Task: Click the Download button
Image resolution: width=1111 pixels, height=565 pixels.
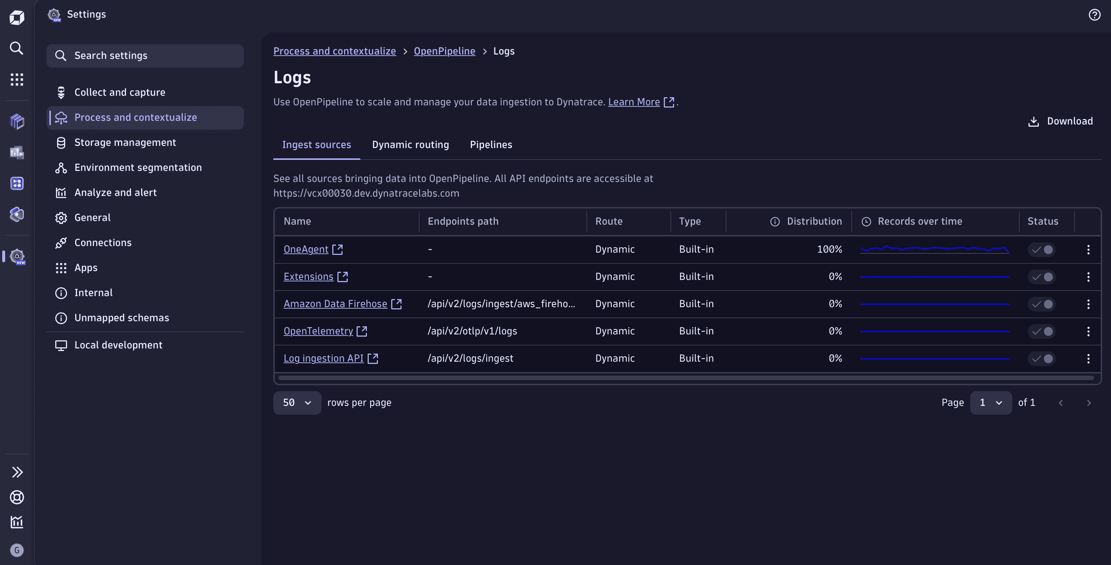Action: pos(1060,121)
